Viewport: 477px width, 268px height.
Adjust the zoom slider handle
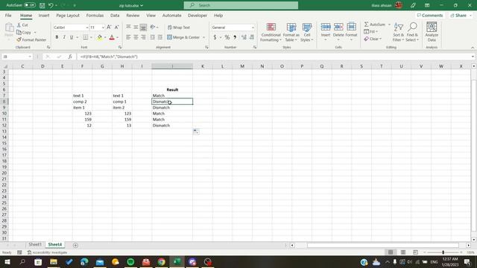pos(443,252)
